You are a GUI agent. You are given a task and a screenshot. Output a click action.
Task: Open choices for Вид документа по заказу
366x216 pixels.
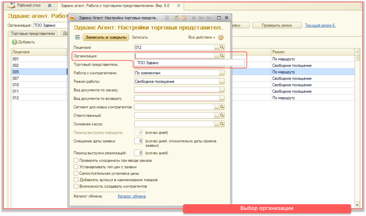click(222, 90)
